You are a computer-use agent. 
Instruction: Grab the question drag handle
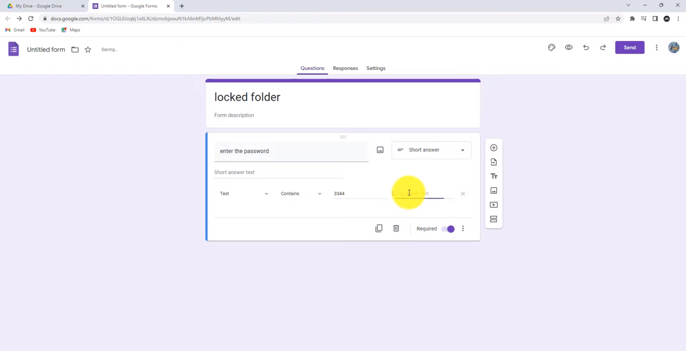click(x=343, y=137)
